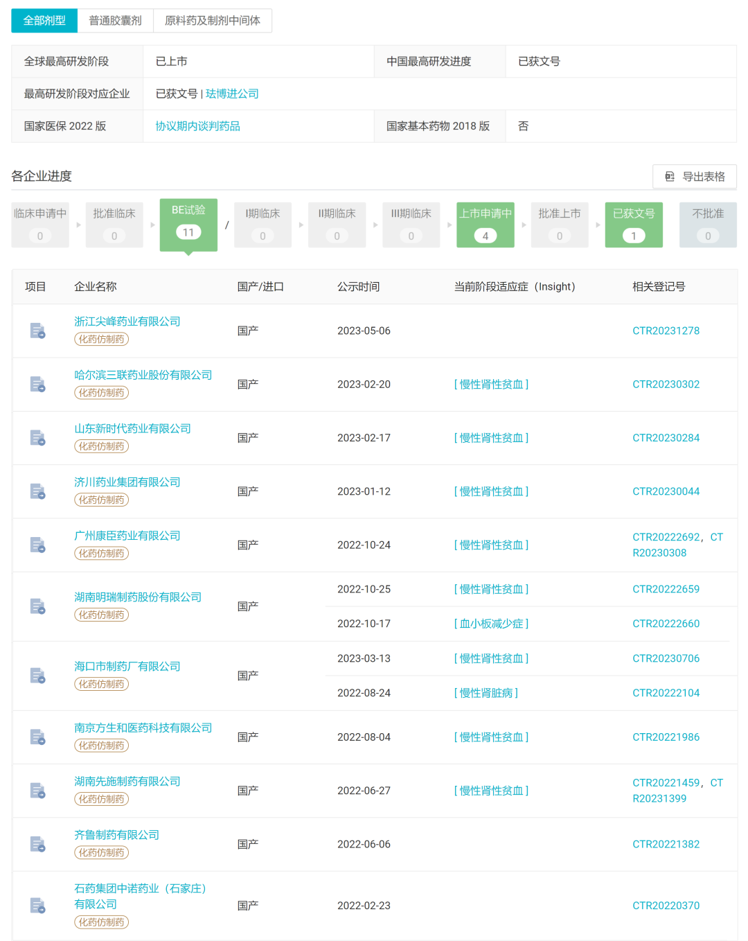Open project icon for 南京方生和医药科技有限公司

[x=37, y=737]
